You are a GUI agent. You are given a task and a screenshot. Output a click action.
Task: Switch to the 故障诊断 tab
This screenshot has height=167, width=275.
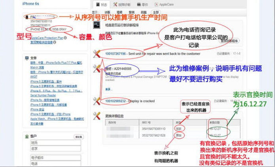click(x=122, y=5)
